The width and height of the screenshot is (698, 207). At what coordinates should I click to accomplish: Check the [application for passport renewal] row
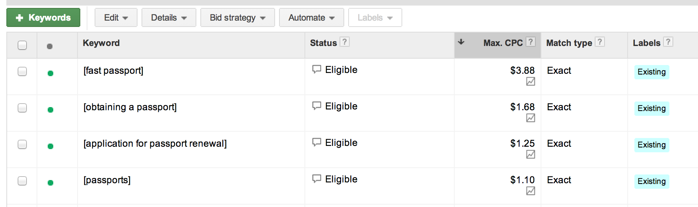[22, 144]
